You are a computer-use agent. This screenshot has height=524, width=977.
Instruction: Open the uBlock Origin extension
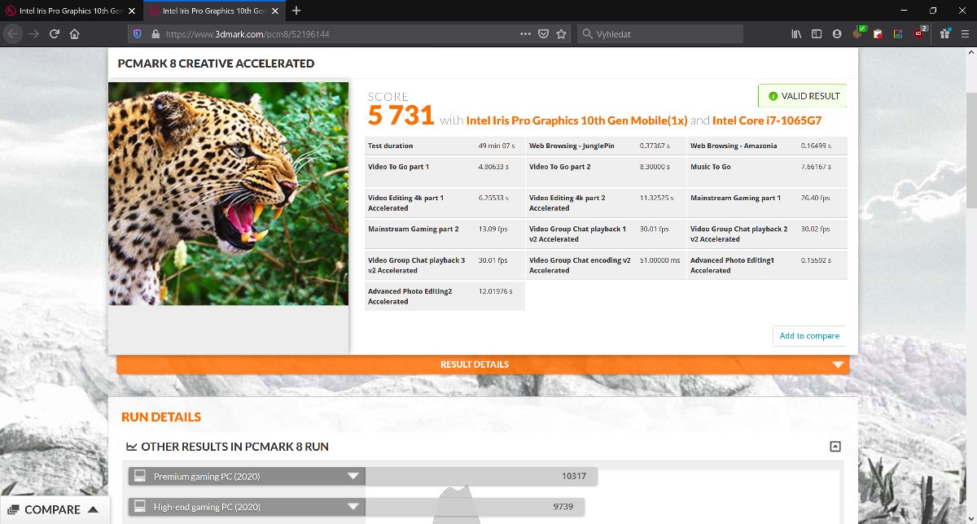tap(919, 33)
